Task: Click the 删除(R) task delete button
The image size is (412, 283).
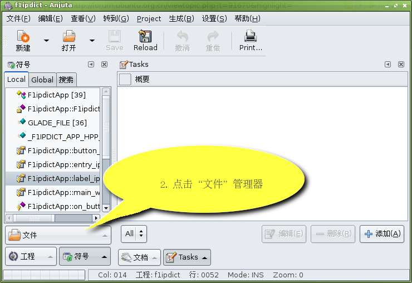Action: (x=333, y=233)
